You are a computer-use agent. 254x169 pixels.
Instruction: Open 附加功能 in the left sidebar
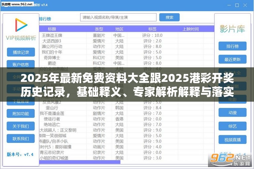(x=21, y=114)
